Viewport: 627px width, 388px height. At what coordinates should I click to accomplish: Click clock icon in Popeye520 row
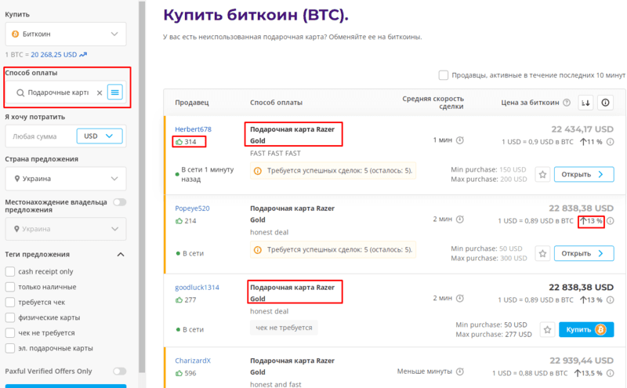[x=460, y=219]
